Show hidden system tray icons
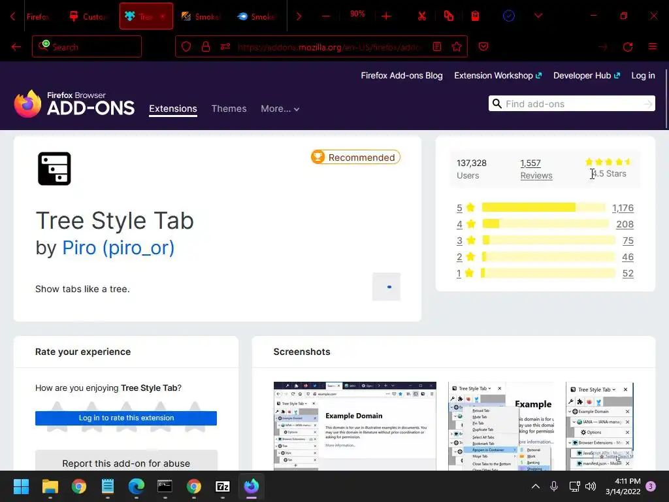This screenshot has width=669, height=502. (x=536, y=486)
